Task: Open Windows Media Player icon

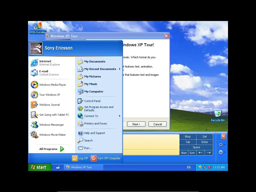Action: pyautogui.click(x=34, y=85)
